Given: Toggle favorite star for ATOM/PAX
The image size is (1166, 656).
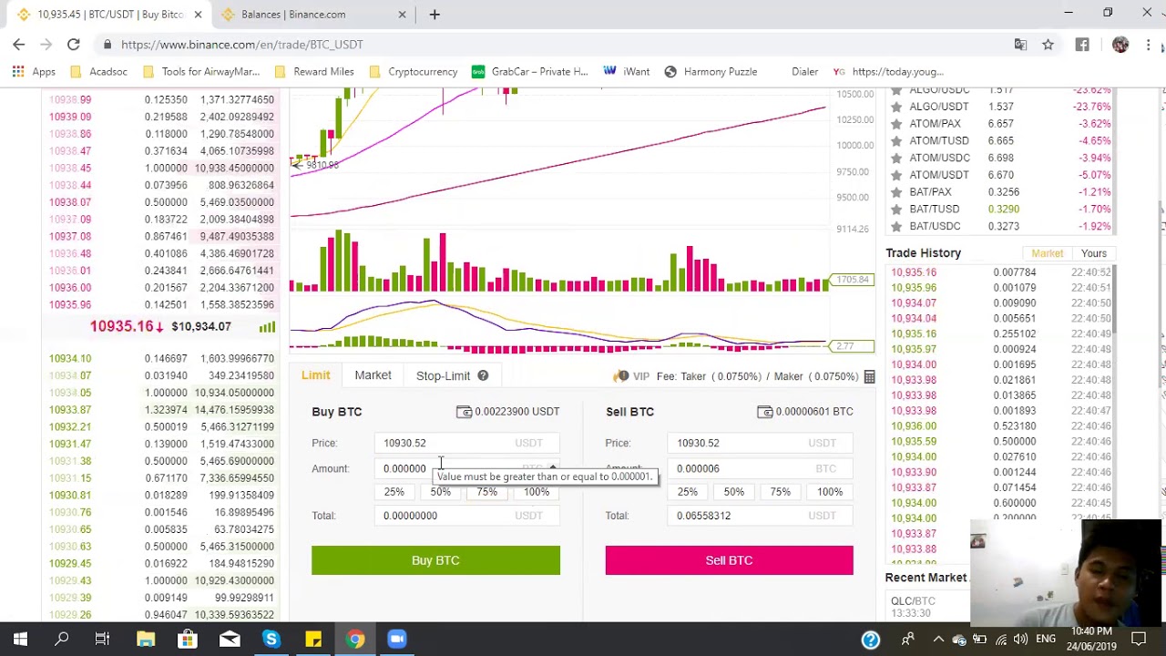Looking at the screenshot, I should point(896,124).
